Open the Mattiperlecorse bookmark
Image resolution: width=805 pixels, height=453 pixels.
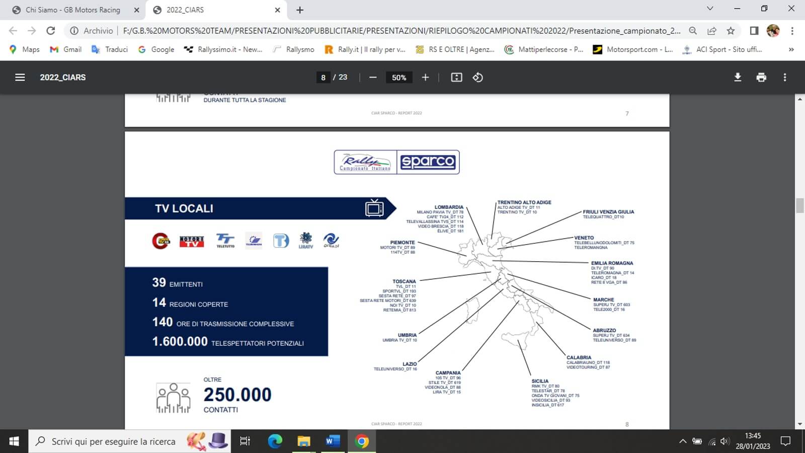click(544, 49)
